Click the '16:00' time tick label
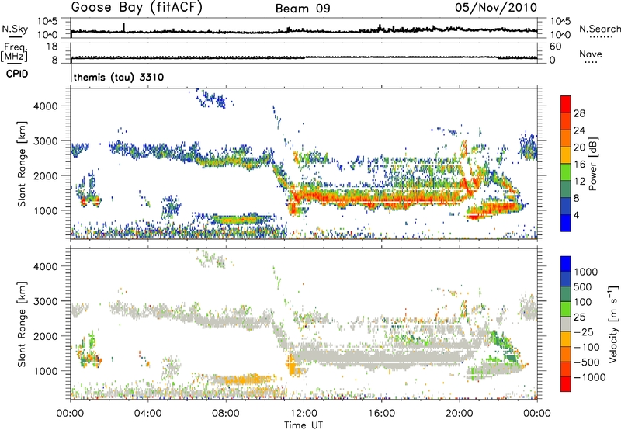This screenshot has width=621, height=430. (381, 414)
